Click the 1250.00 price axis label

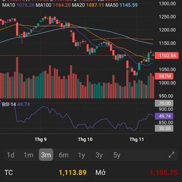click(167, 17)
